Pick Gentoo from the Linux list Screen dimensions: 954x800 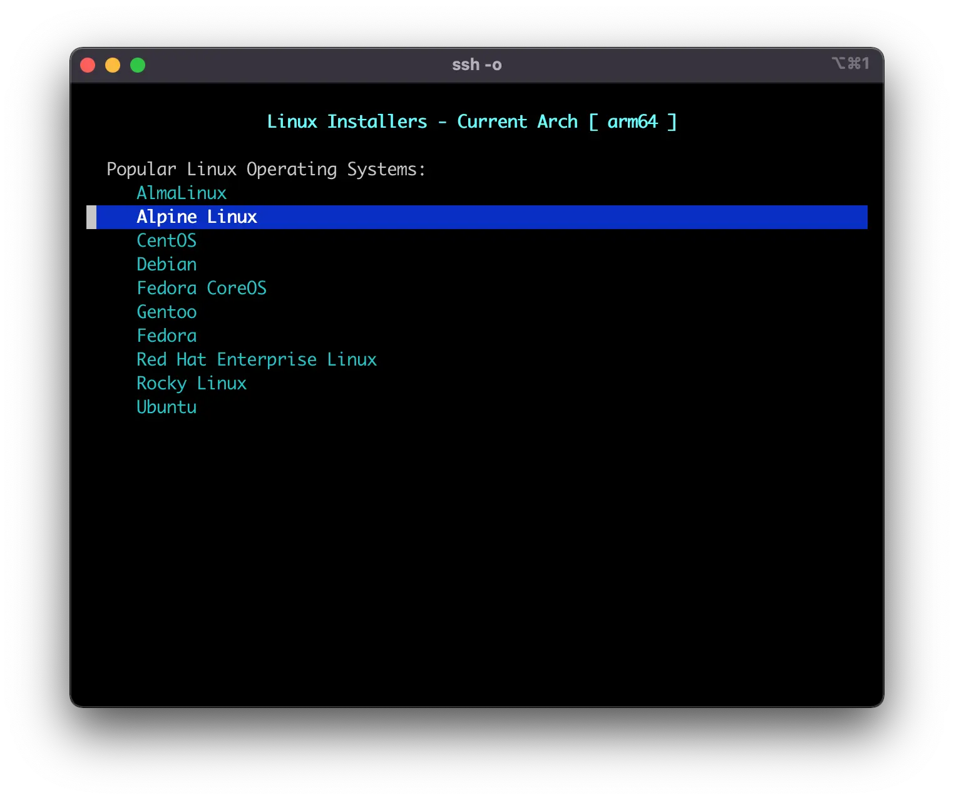pyautogui.click(x=167, y=312)
